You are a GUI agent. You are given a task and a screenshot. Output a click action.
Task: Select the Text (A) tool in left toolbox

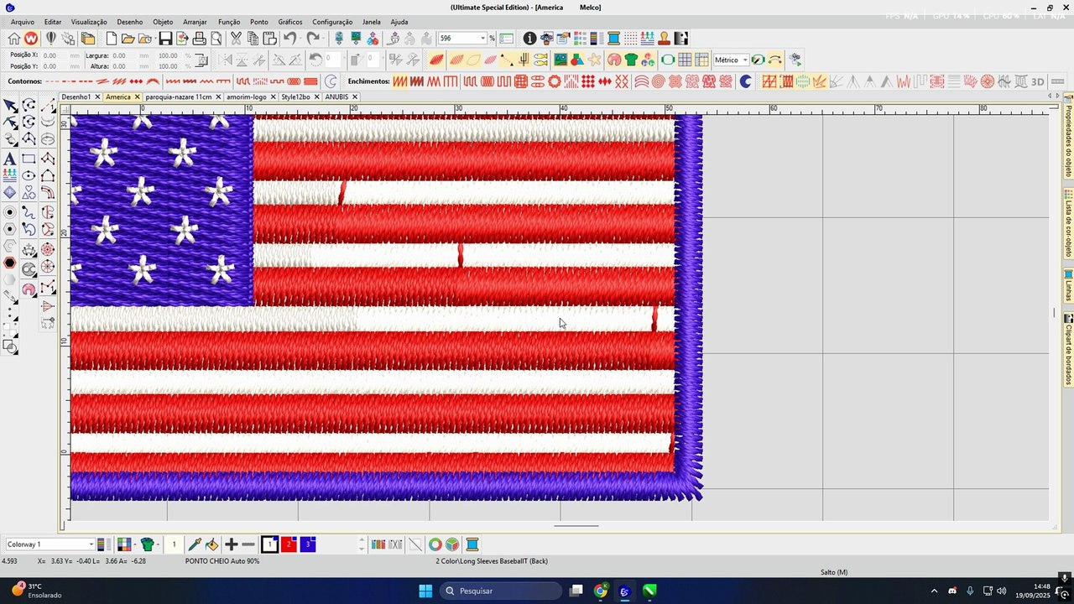[10, 159]
